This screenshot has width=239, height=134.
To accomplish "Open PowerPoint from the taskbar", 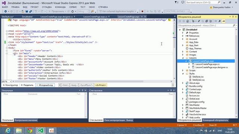I will point(52,131).
